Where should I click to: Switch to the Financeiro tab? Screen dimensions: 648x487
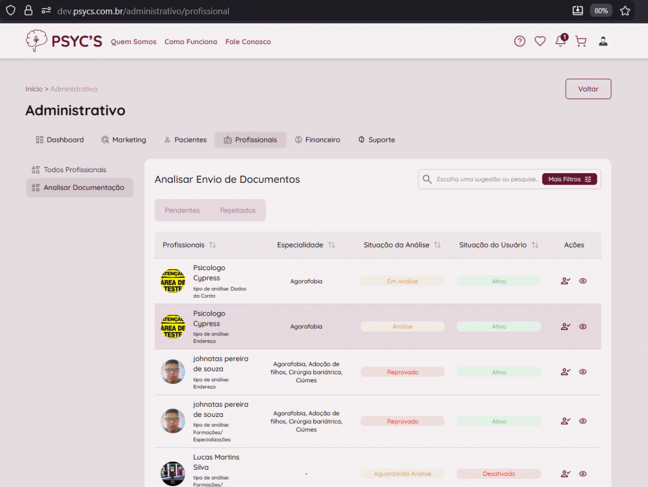tap(318, 140)
